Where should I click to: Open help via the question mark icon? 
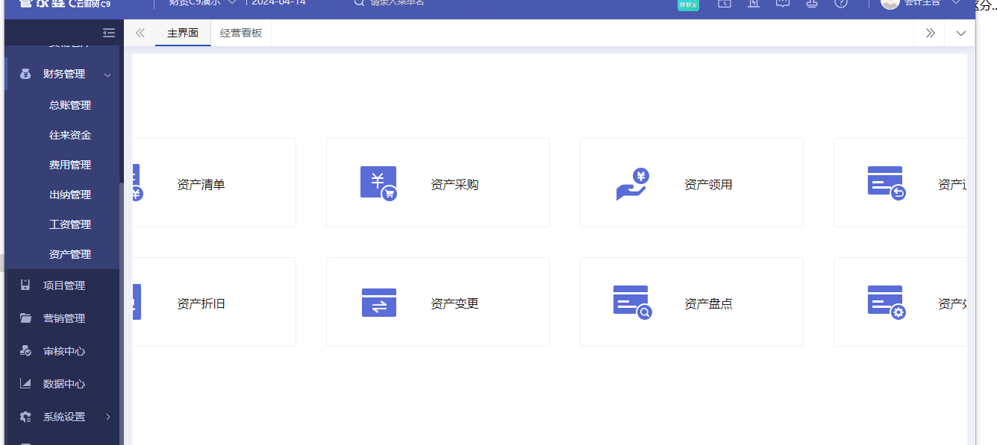[841, 4]
